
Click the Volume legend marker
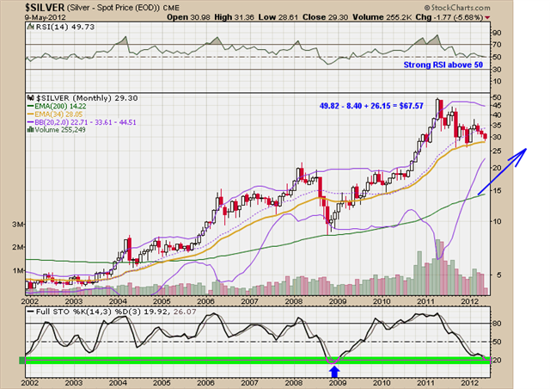point(30,132)
